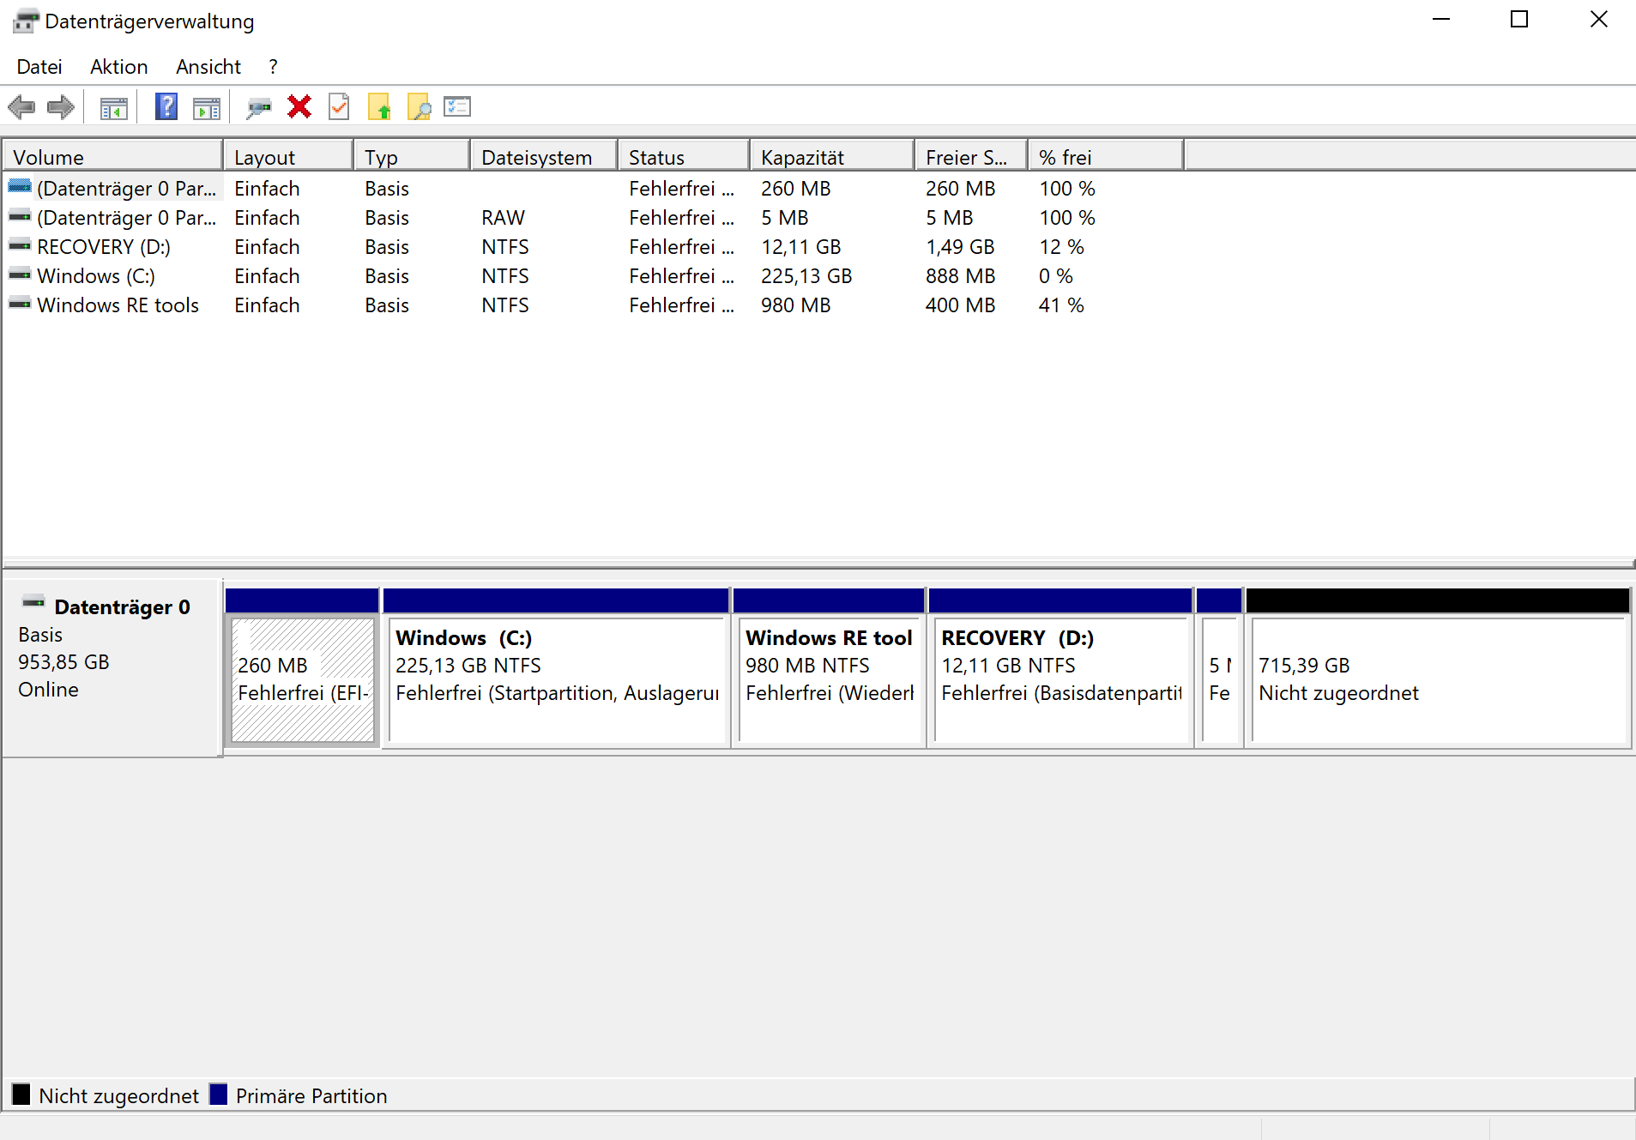Click the folder with magnifier icon
This screenshot has height=1140, width=1636.
click(x=419, y=107)
